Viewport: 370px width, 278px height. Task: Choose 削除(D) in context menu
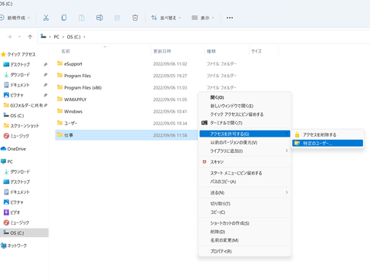tap(245, 232)
